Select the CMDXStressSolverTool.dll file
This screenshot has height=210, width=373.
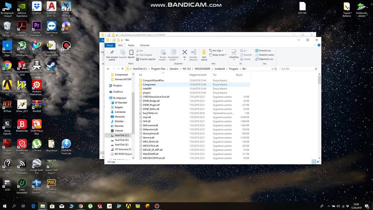pos(156,97)
